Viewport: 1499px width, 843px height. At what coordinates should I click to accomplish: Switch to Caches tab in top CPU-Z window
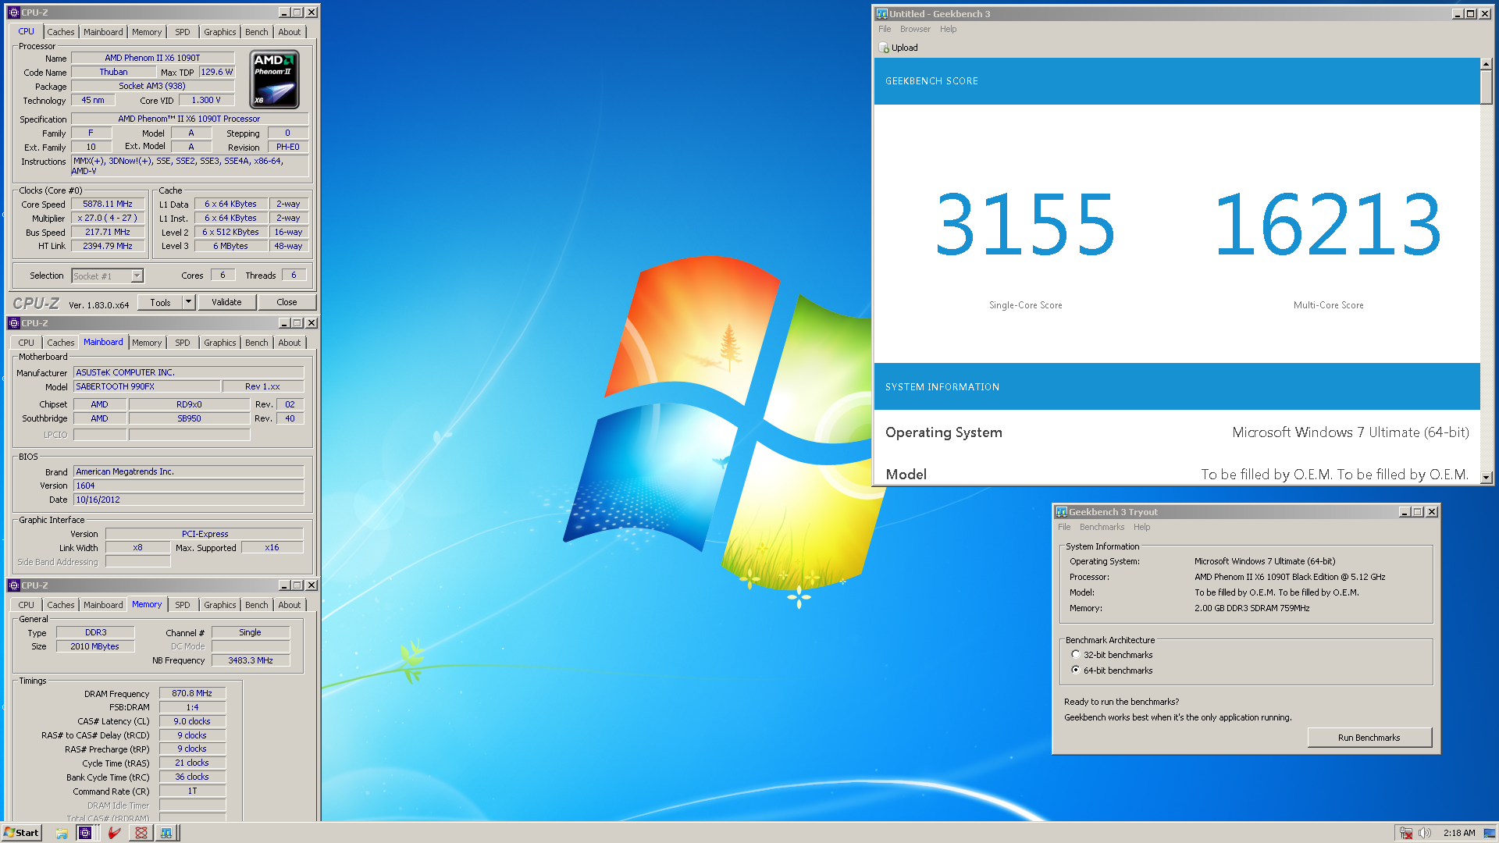60,32
